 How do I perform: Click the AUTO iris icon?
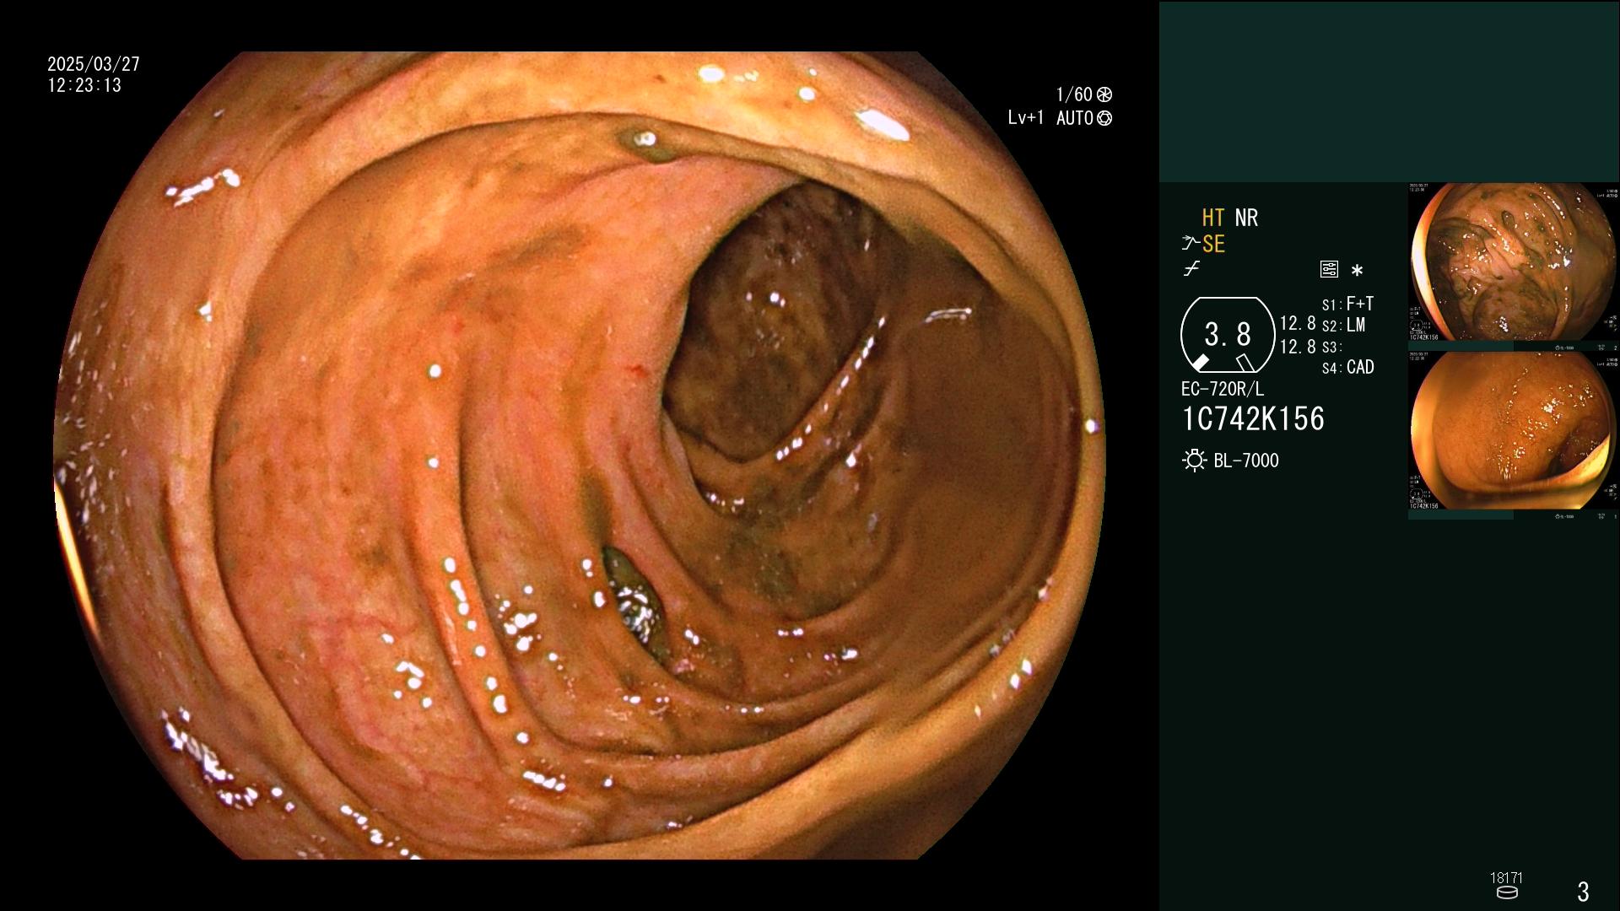[1104, 118]
